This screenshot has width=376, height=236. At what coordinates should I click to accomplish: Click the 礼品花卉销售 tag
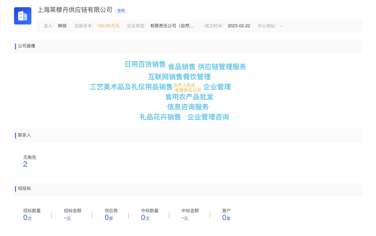click(160, 117)
